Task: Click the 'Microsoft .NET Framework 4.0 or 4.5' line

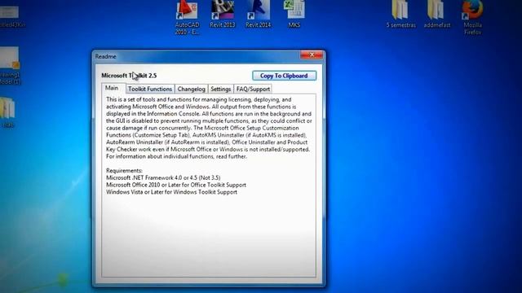Action: 163,177
